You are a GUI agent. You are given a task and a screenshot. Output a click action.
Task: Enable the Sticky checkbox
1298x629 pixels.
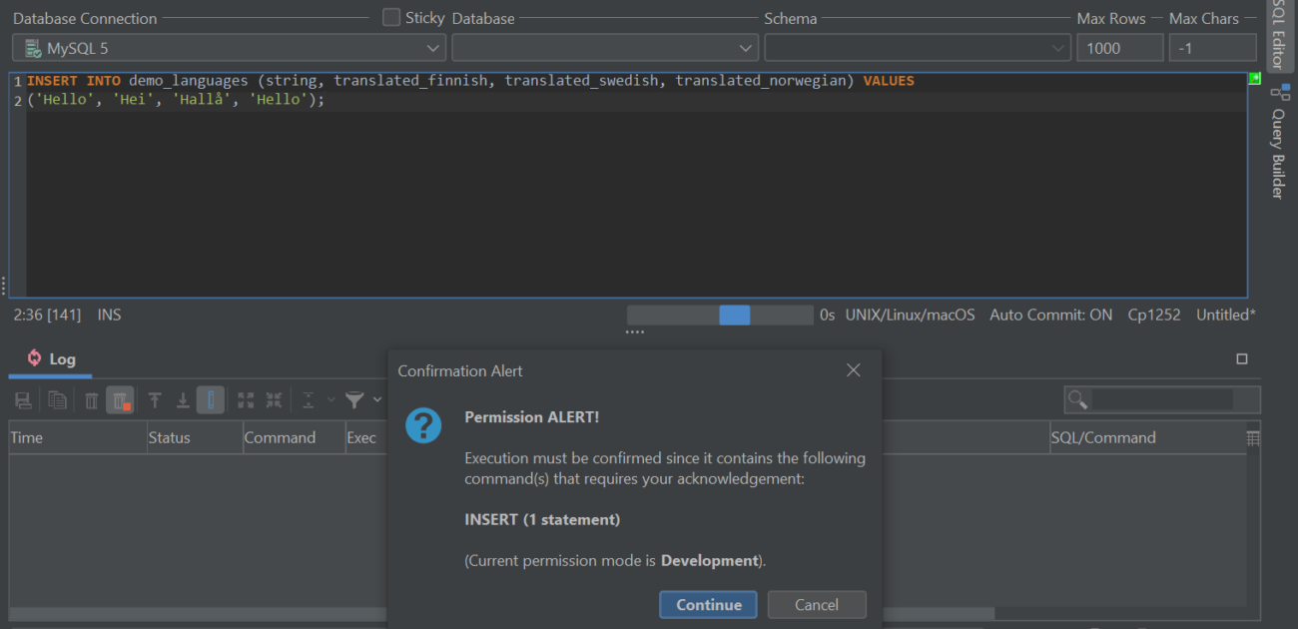(391, 17)
